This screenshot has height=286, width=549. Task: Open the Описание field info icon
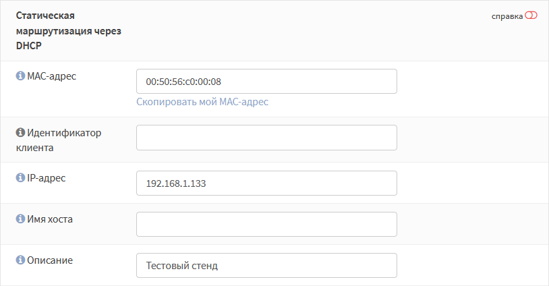click(x=20, y=260)
